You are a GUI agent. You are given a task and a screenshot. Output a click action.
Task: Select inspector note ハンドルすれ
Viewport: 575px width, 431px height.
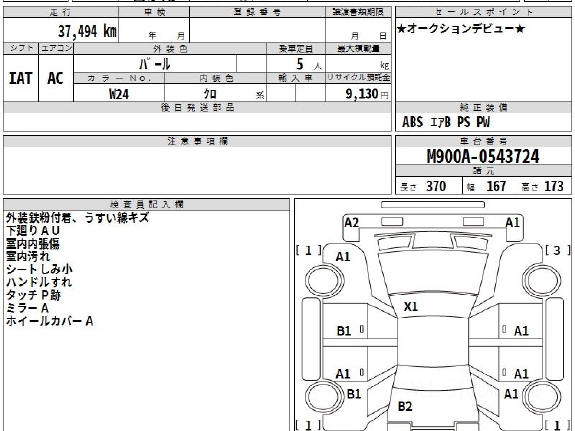coord(39,283)
